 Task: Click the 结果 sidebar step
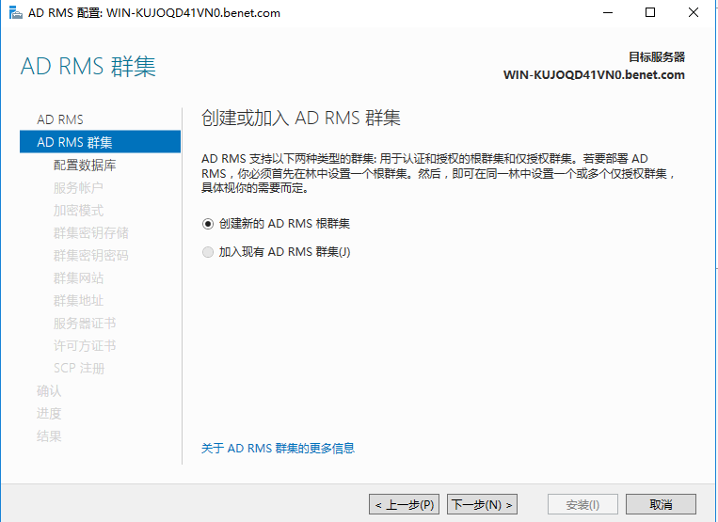pos(49,436)
